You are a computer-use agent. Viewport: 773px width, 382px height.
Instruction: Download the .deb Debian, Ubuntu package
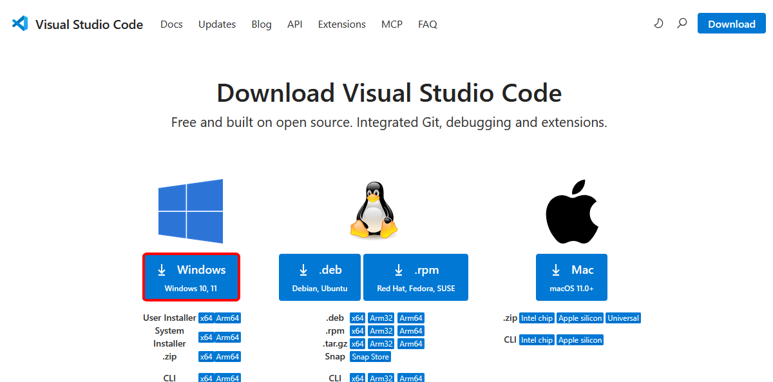click(320, 277)
